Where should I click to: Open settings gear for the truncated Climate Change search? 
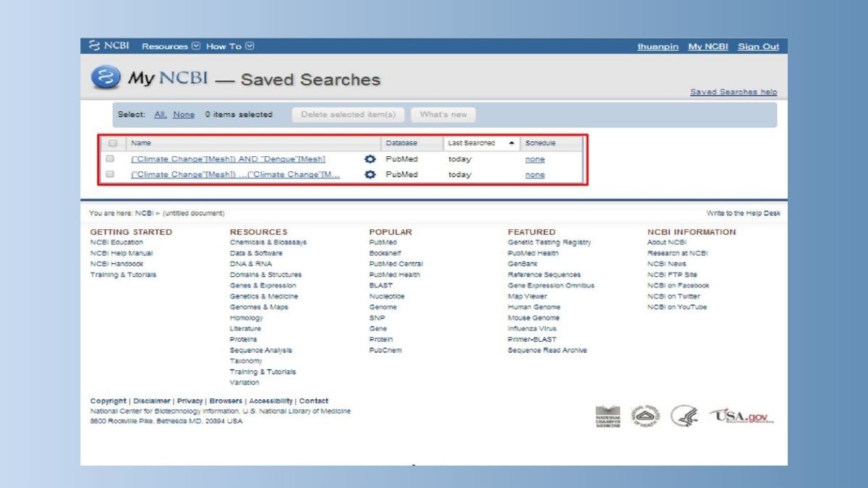point(370,174)
